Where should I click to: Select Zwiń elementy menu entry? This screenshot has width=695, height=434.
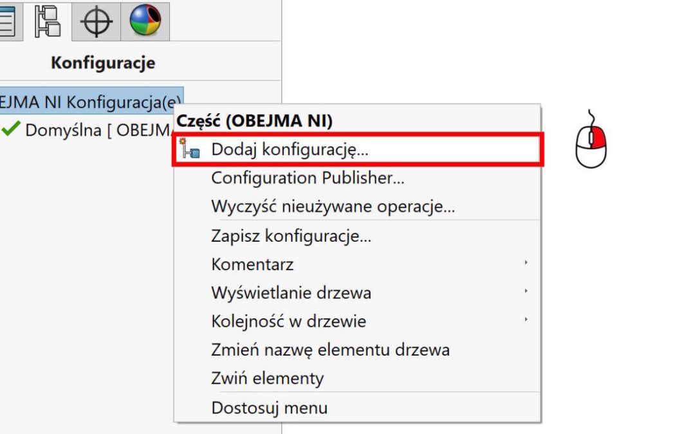267,378
